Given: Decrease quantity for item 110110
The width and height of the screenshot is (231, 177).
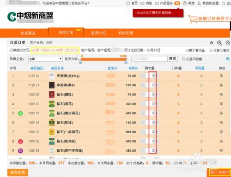Looking at the screenshot, I should coord(143,76).
